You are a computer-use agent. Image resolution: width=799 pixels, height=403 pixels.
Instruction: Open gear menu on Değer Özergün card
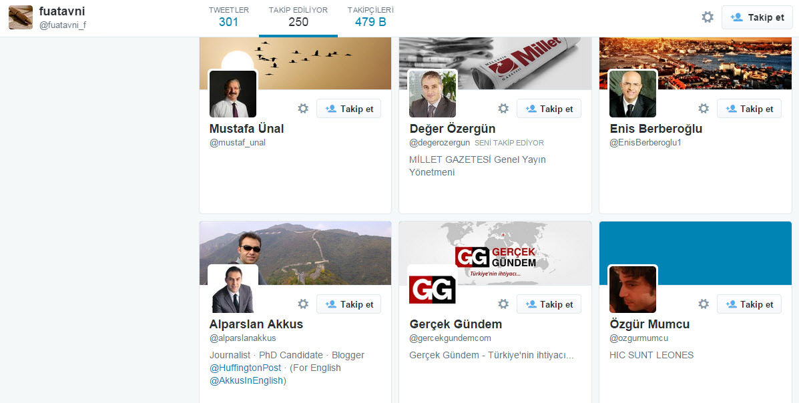503,109
